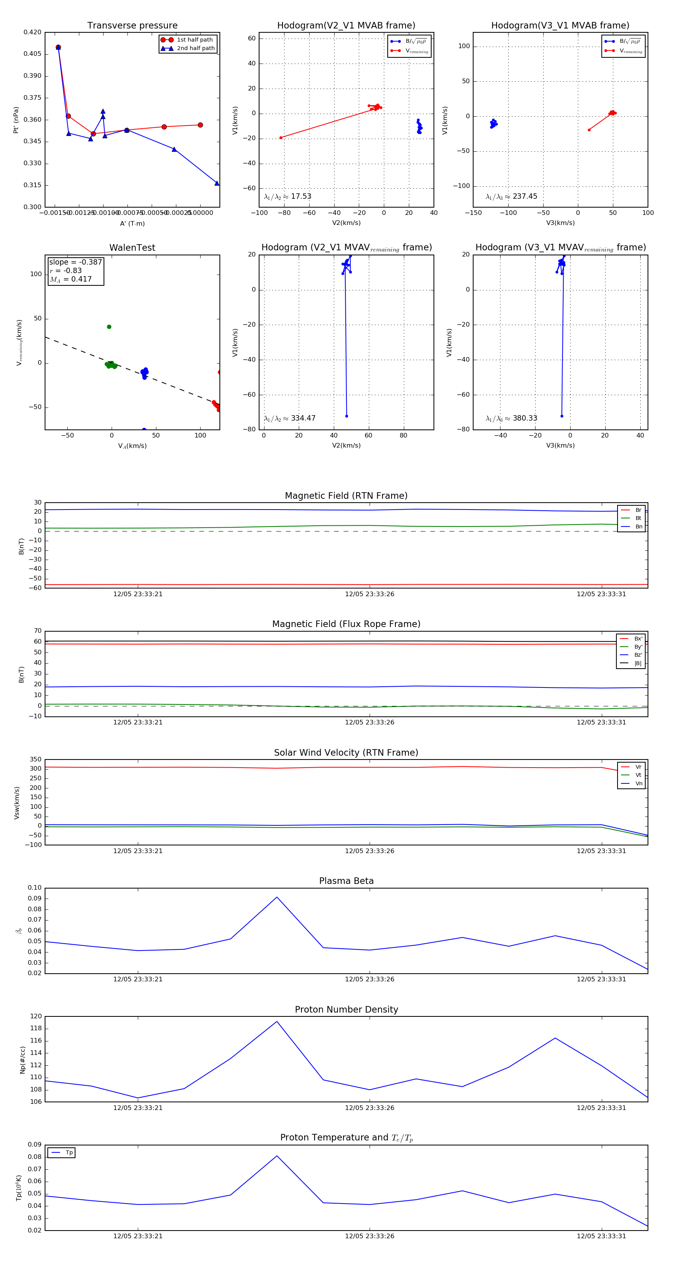This screenshot has height=1271, width=693.
Task: Select the |B| legend entry
Action: coord(631,663)
